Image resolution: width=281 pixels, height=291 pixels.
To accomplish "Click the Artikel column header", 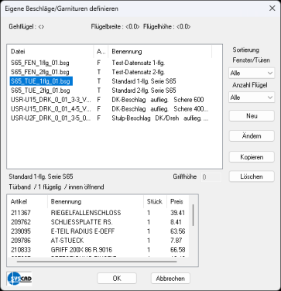I will click(27, 201).
